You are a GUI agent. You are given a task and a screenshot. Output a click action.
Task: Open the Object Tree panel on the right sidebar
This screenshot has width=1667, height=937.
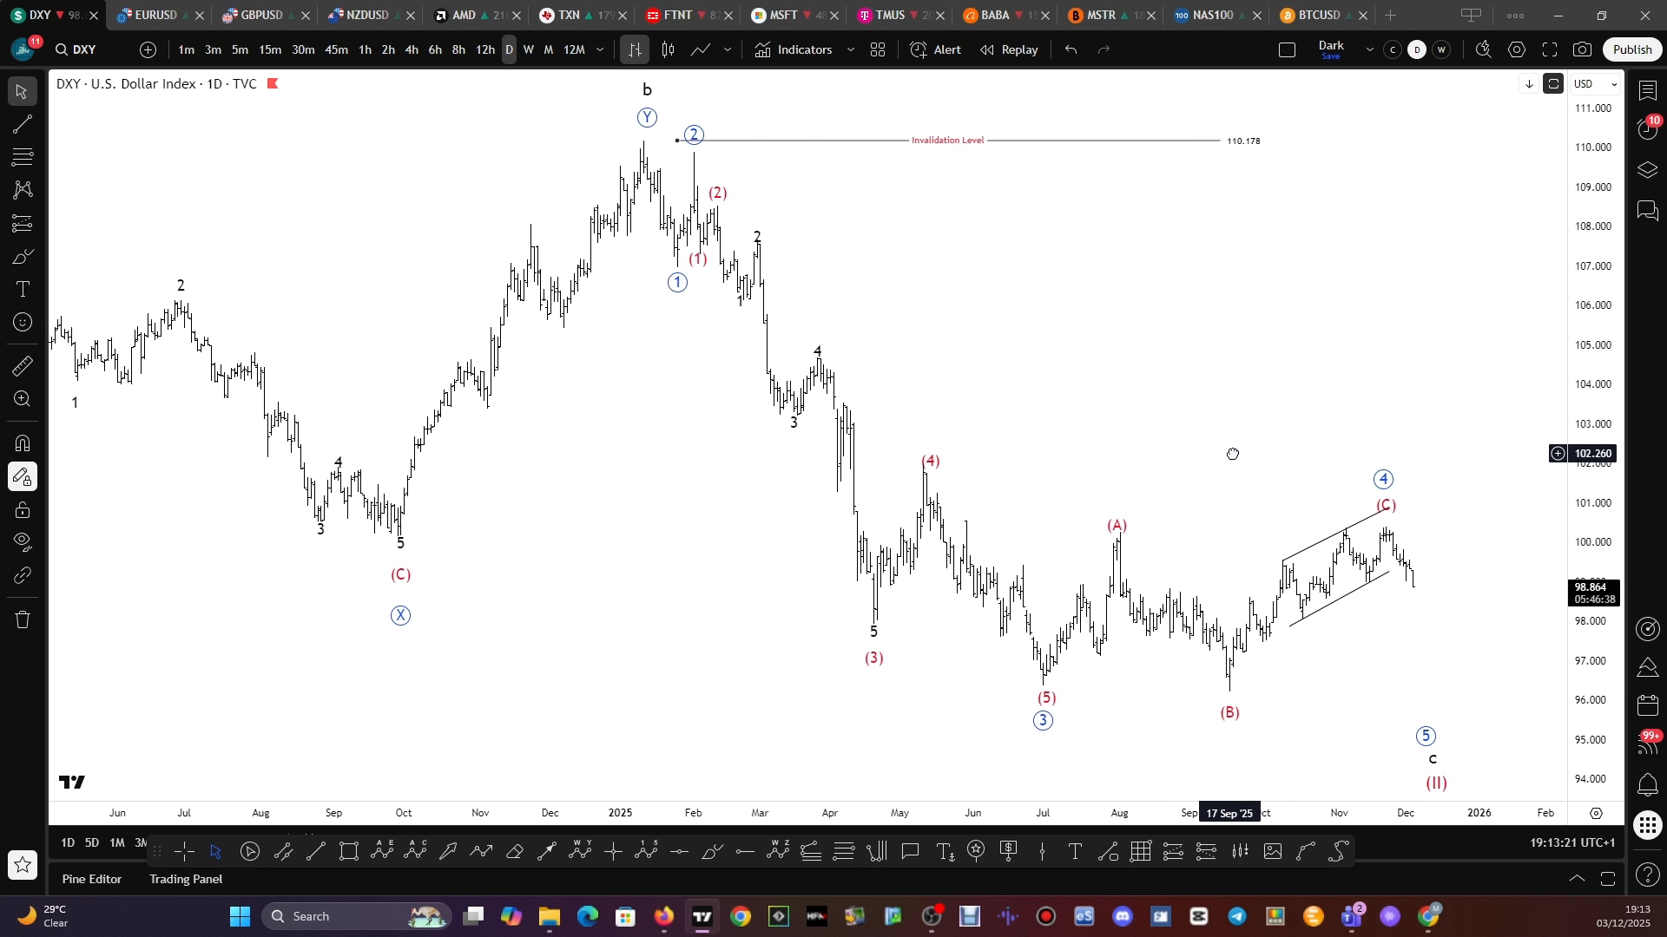click(x=1648, y=170)
